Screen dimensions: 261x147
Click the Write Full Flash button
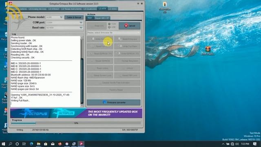click(x=127, y=46)
